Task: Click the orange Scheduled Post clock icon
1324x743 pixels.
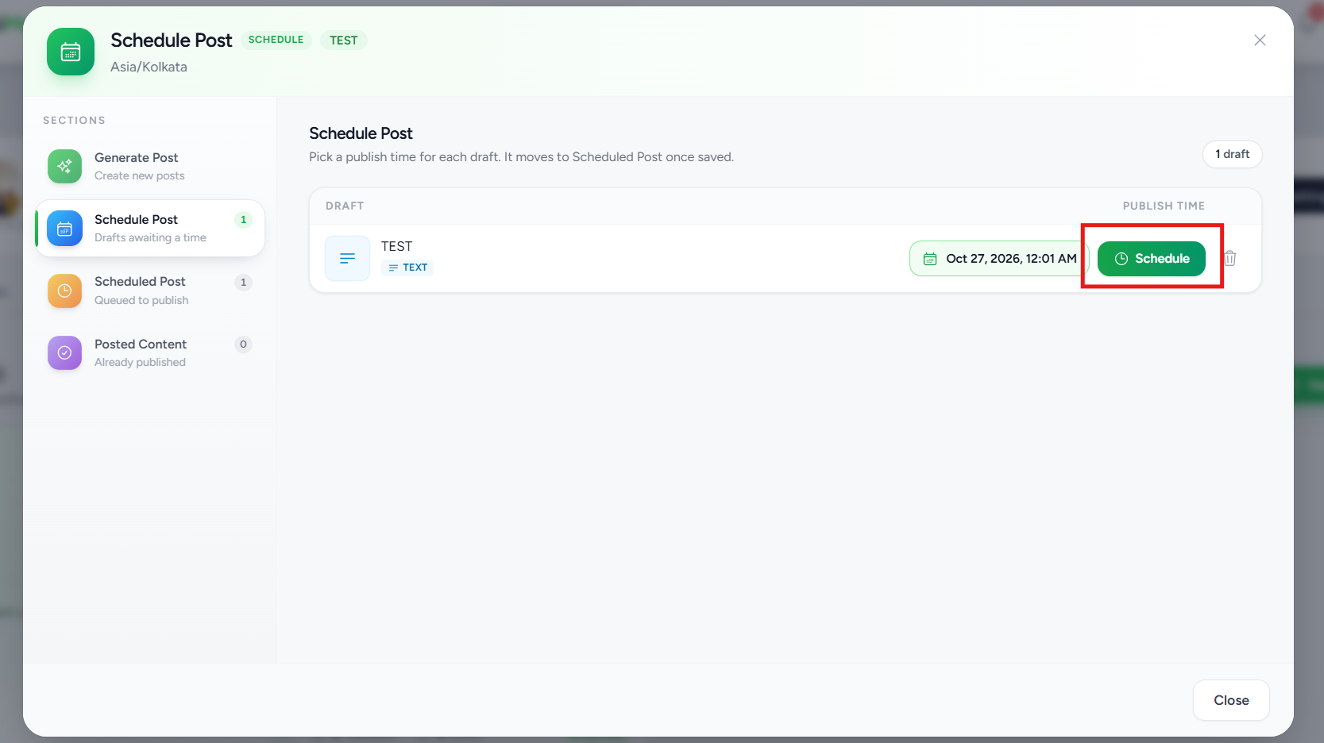Action: click(x=64, y=291)
